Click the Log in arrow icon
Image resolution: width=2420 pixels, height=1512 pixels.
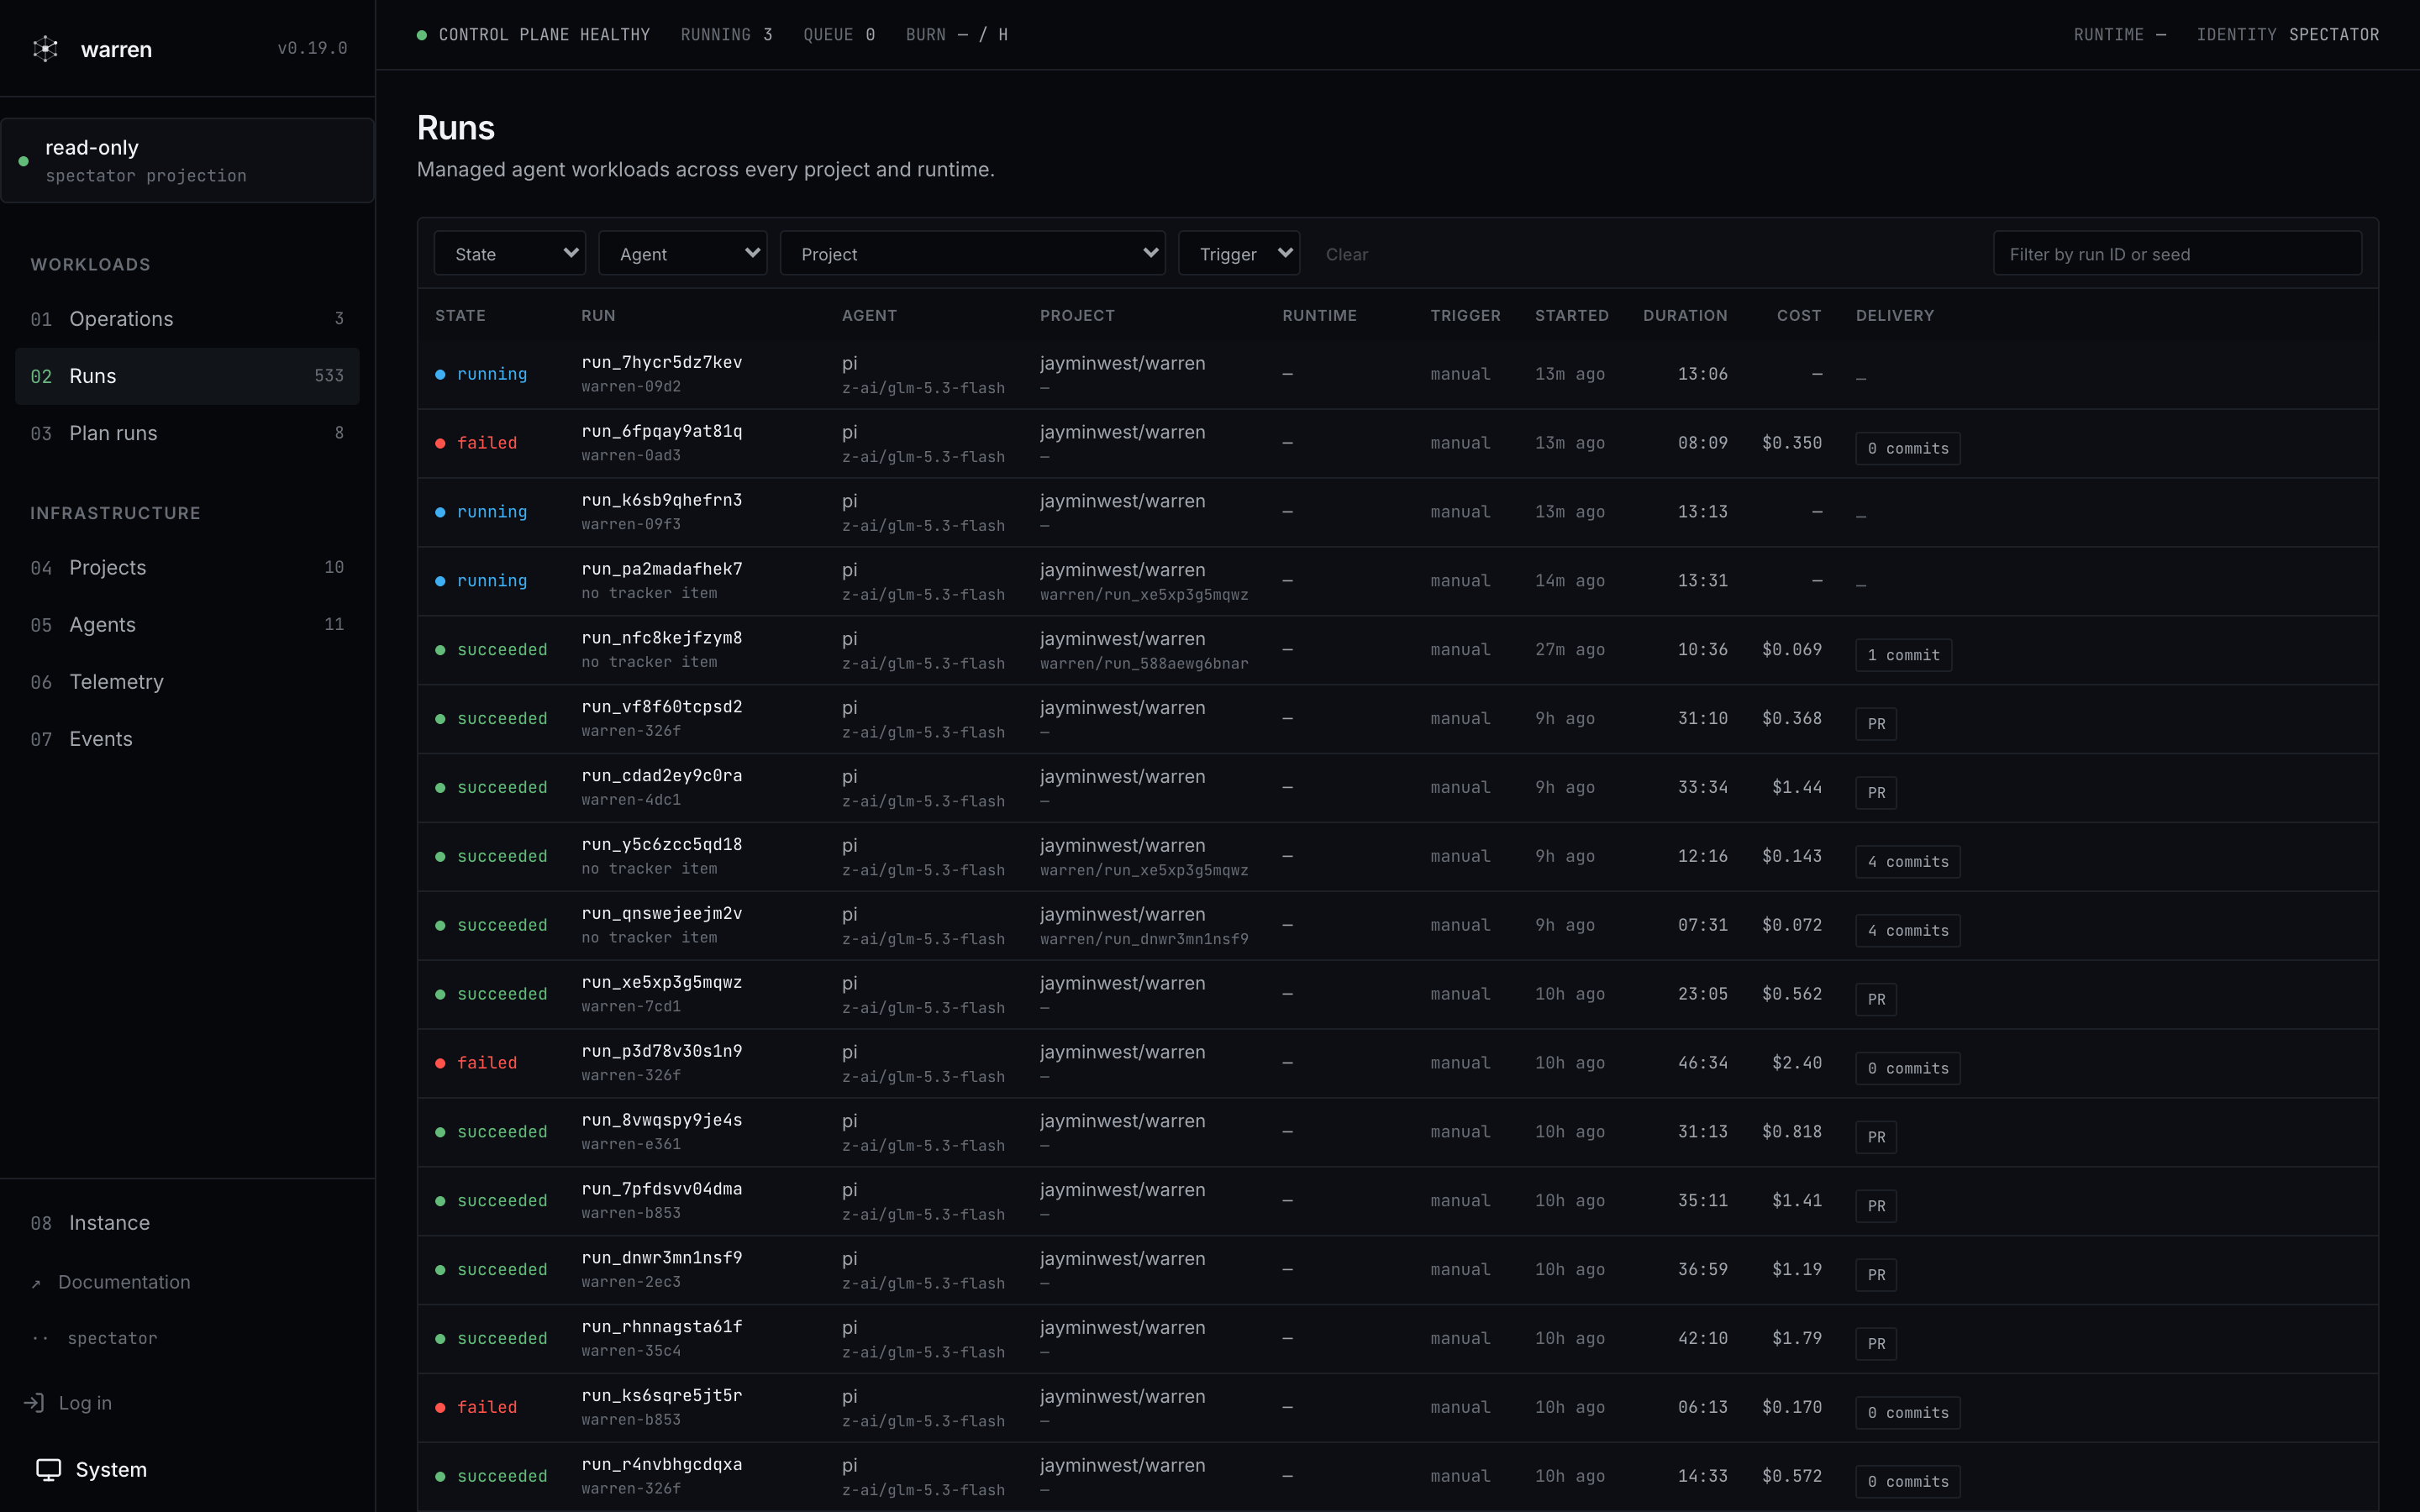35,1403
